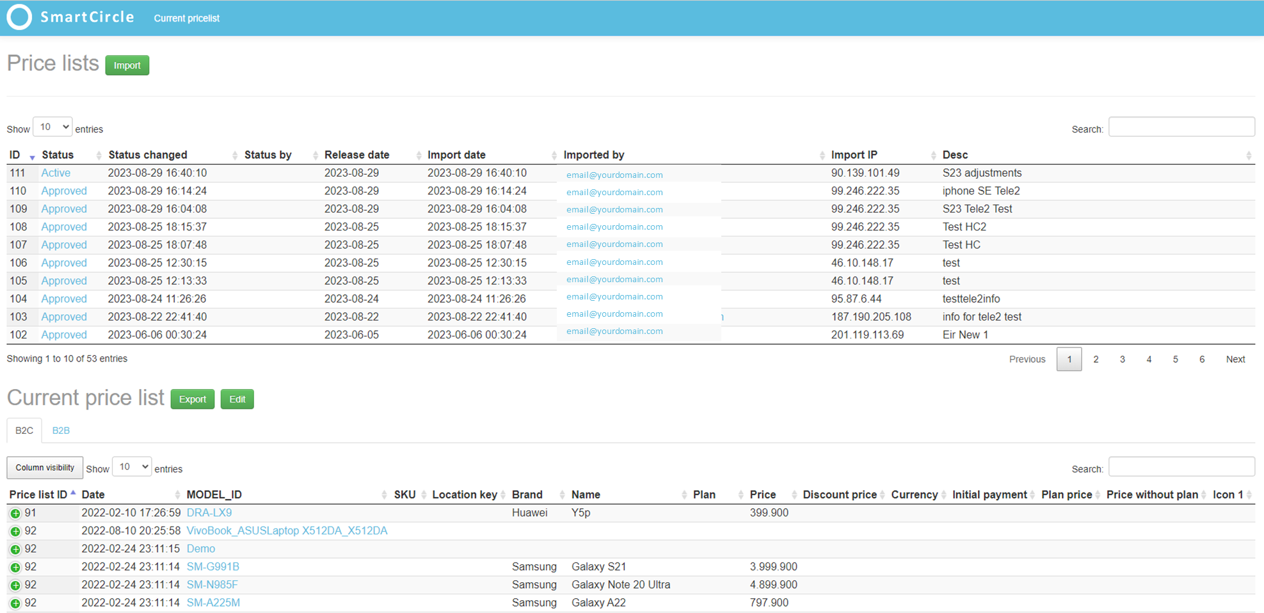
Task: Sort by Status changed column
Action: click(173, 155)
